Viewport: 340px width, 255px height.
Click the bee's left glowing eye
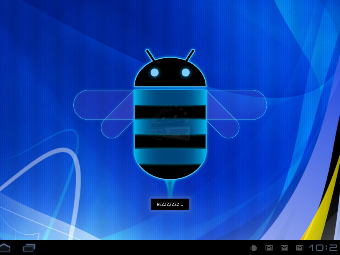point(154,73)
